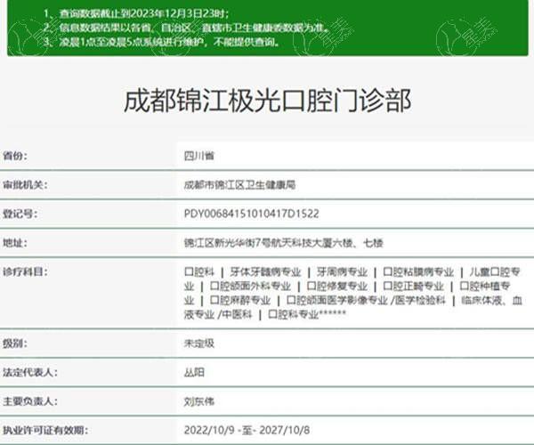Click 中医科 in the subjects list
534x445 pixels.
pos(237,314)
